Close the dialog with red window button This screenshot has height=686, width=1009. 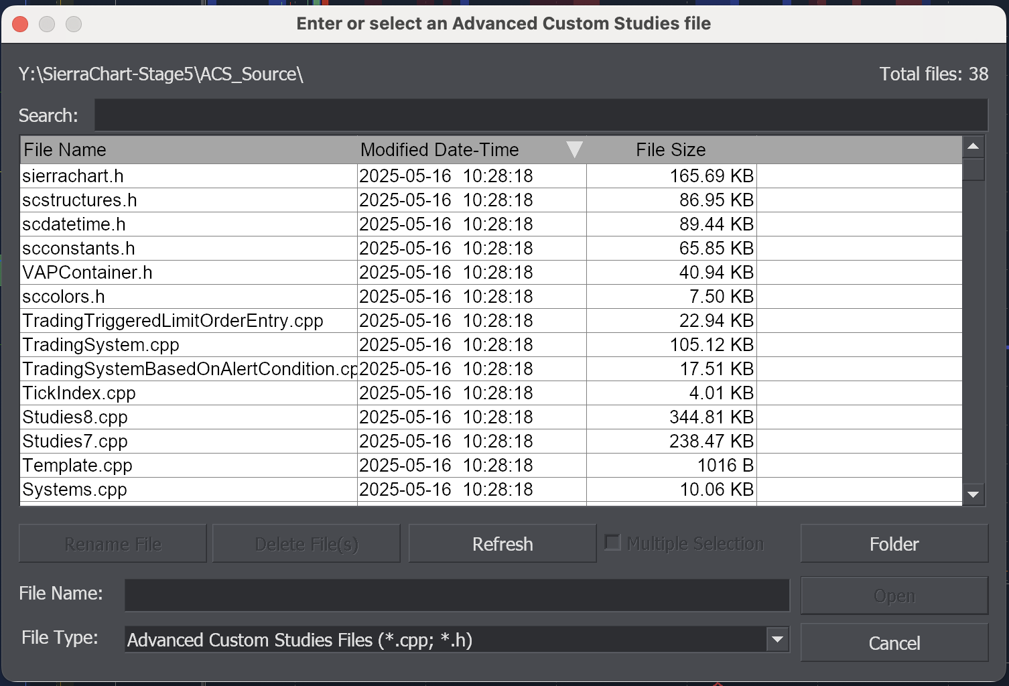coord(20,24)
